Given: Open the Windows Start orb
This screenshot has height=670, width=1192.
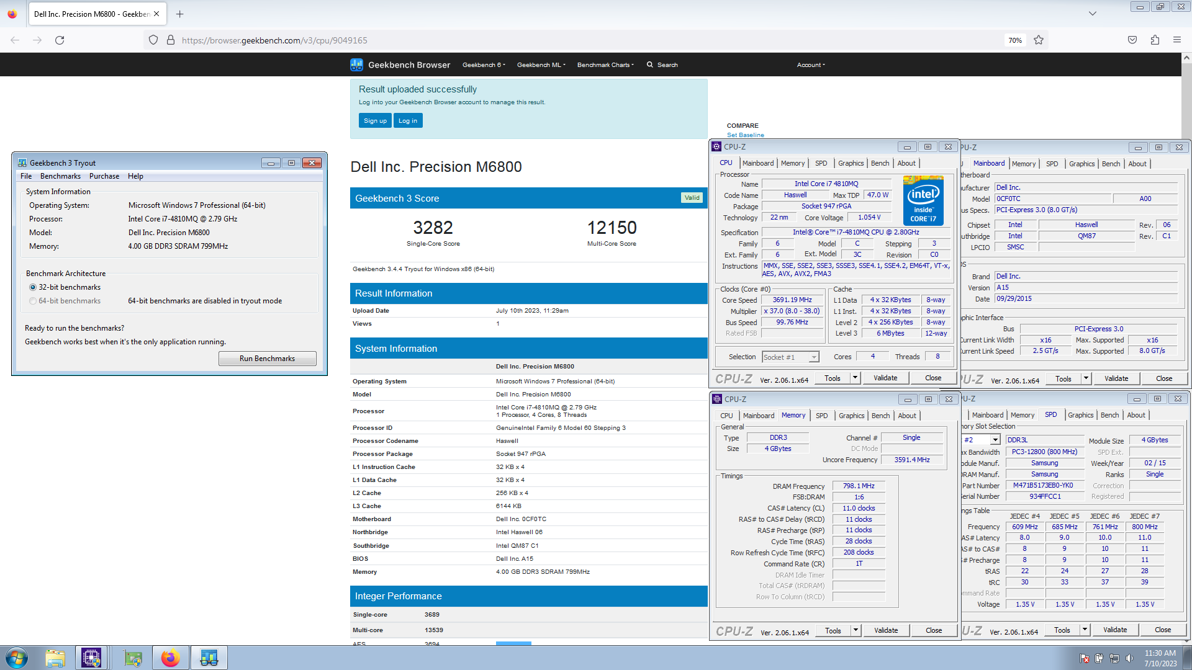Looking at the screenshot, I should [17, 658].
